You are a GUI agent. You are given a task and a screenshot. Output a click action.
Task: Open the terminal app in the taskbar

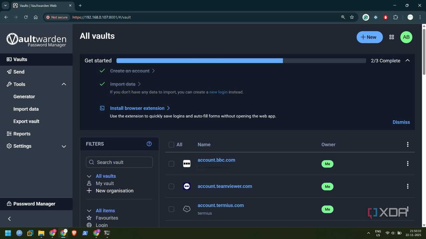[x=107, y=233]
